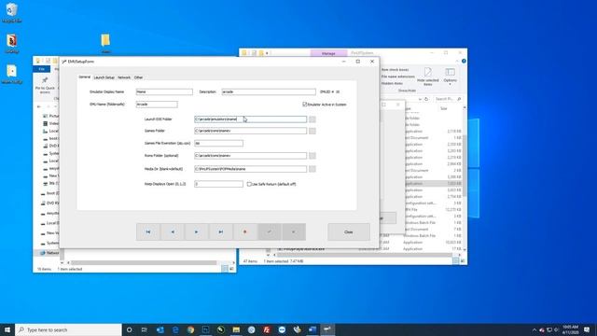
Task: Go to first emulator record in navigator
Action: (148, 231)
